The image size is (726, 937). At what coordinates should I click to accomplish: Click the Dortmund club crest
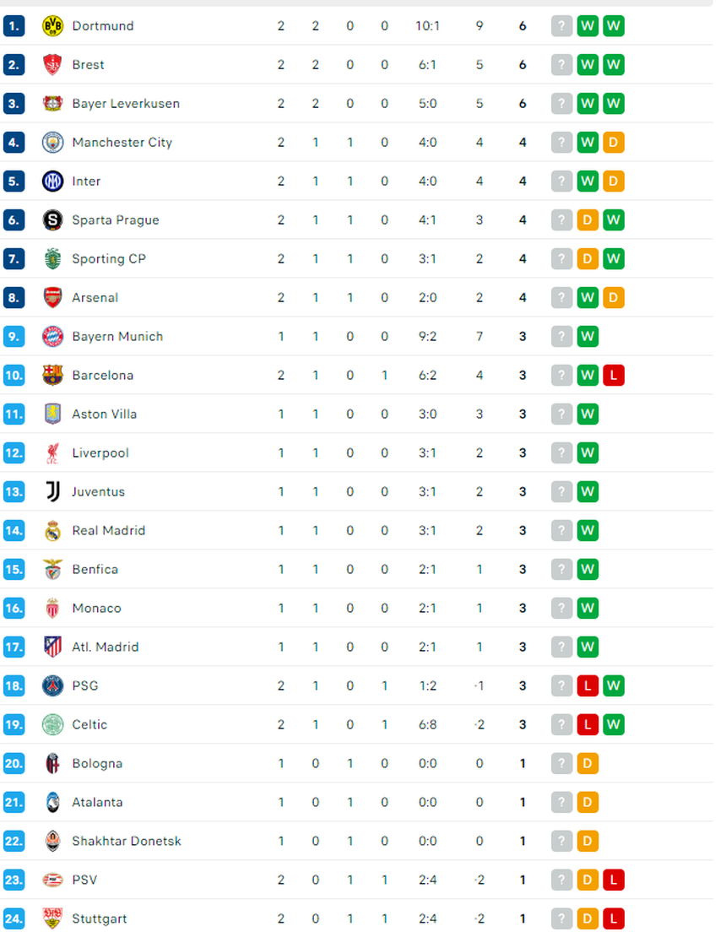coord(53,25)
